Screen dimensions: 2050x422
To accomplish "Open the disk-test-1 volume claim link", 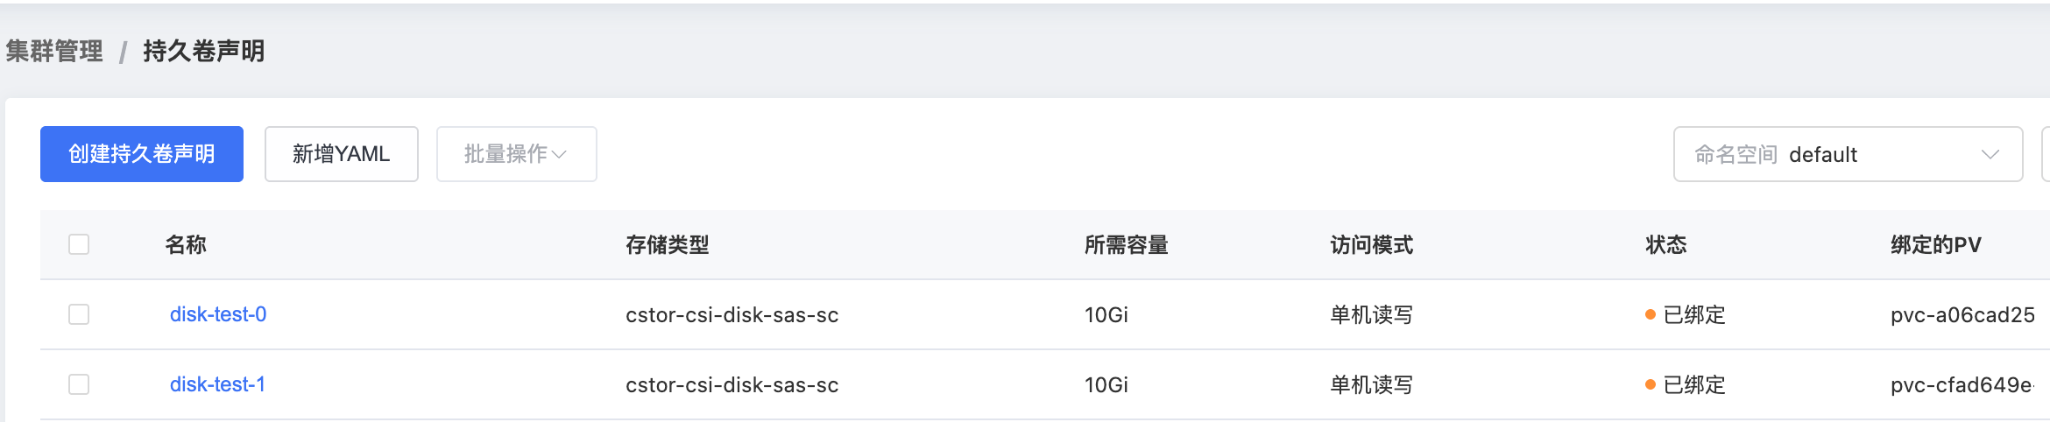I will (217, 384).
